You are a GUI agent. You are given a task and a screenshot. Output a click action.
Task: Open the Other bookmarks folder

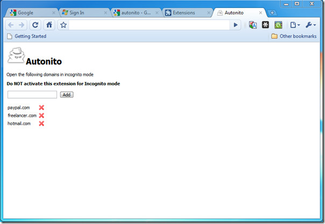coord(294,36)
